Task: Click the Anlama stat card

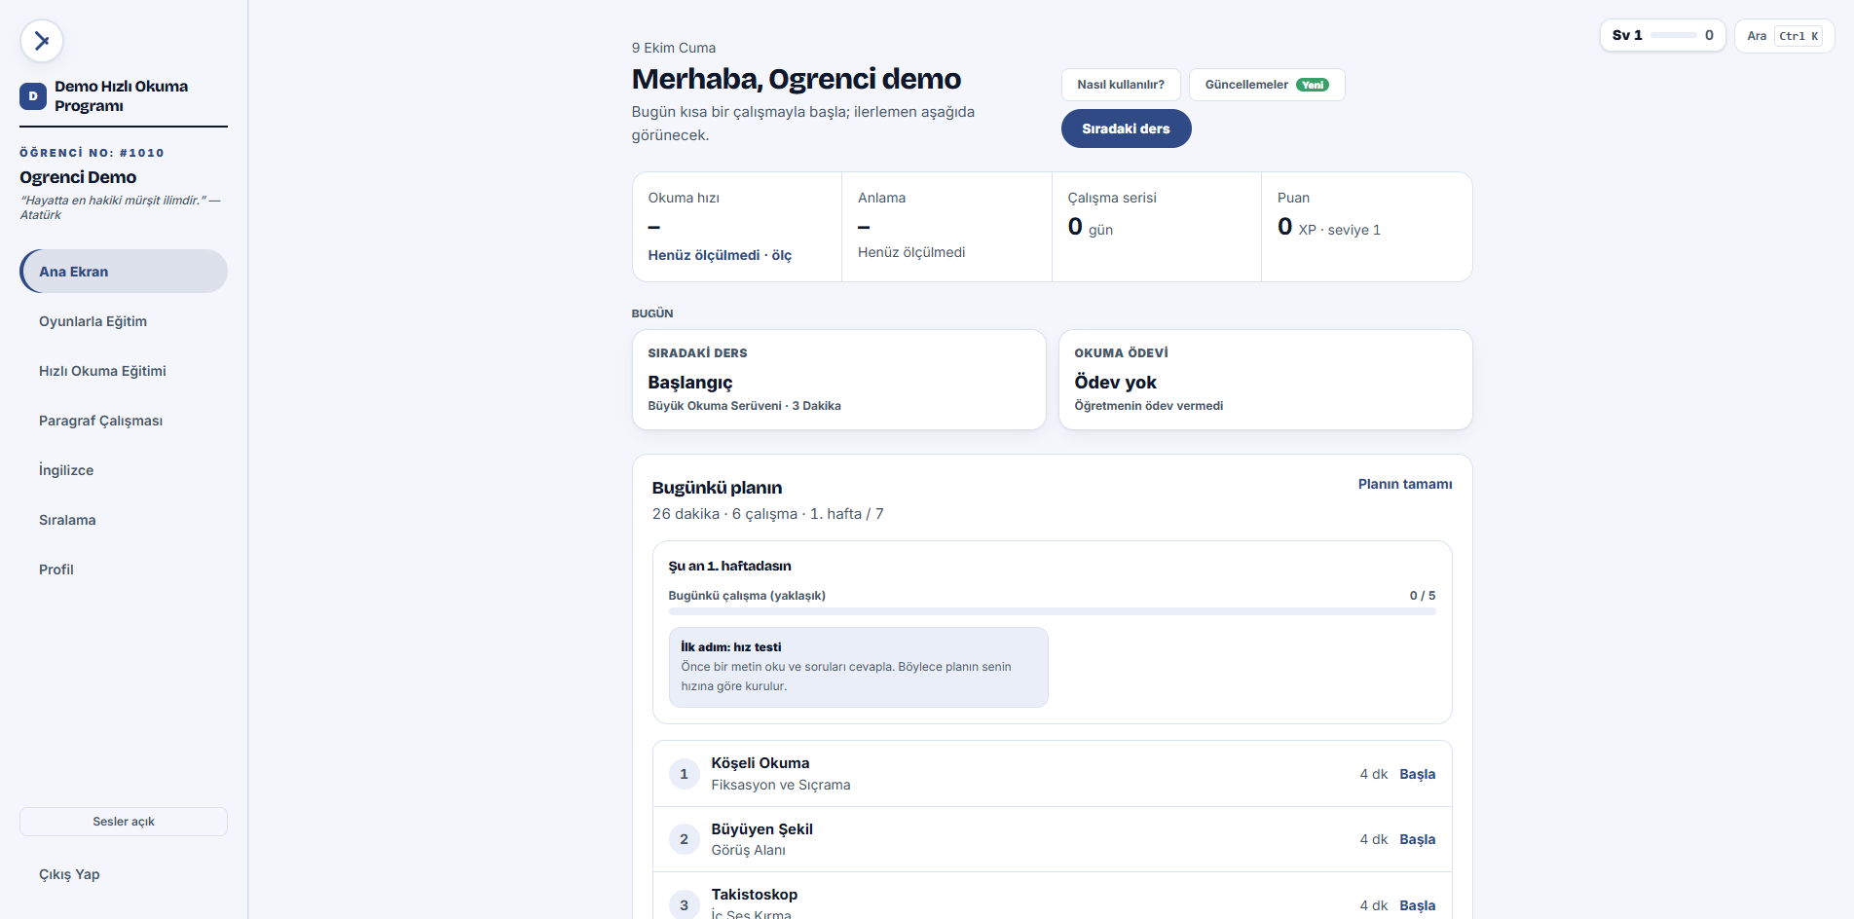Action: click(946, 227)
